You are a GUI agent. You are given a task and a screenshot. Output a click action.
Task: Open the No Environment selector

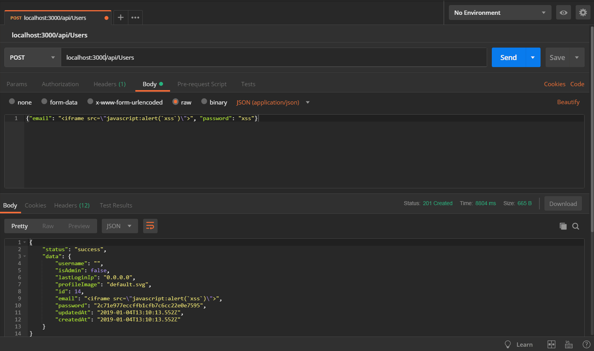pyautogui.click(x=500, y=12)
